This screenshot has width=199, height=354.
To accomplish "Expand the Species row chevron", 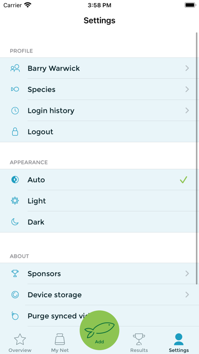I will [x=187, y=90].
